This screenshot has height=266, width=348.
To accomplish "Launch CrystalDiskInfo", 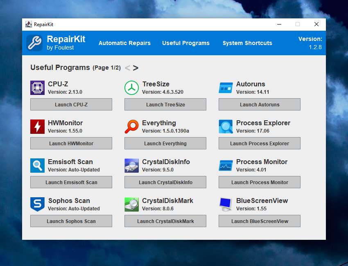I will [x=165, y=182].
